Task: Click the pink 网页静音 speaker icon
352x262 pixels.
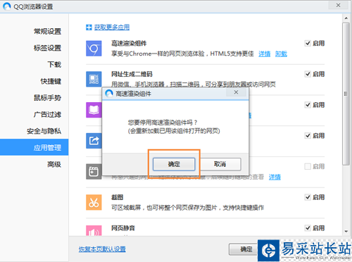Action: click(x=94, y=230)
